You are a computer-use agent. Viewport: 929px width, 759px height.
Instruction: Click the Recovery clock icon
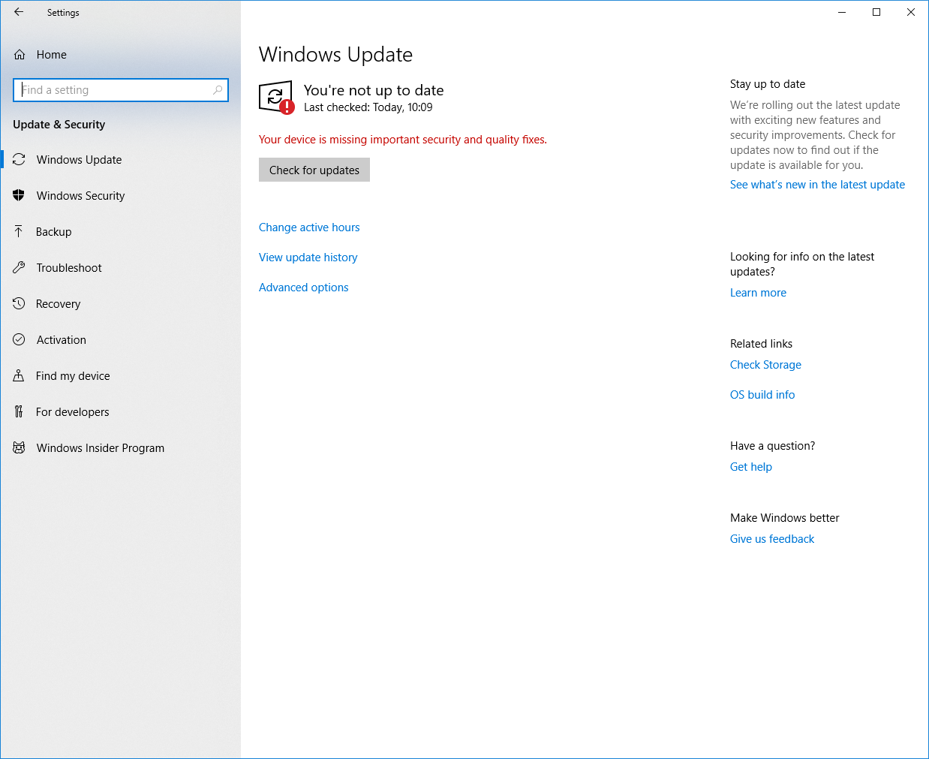(x=19, y=303)
